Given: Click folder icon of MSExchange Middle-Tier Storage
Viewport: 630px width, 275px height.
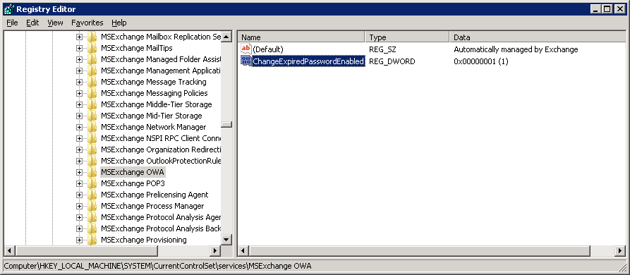Looking at the screenshot, I should [x=92, y=104].
